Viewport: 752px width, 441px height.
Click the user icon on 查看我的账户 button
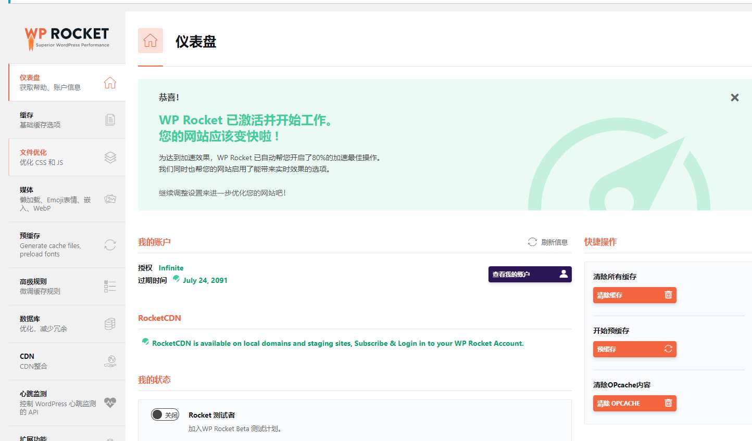pyautogui.click(x=563, y=274)
